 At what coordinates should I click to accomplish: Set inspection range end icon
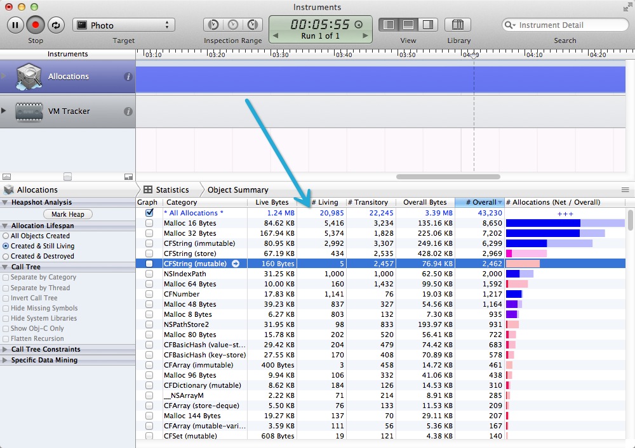click(x=252, y=25)
